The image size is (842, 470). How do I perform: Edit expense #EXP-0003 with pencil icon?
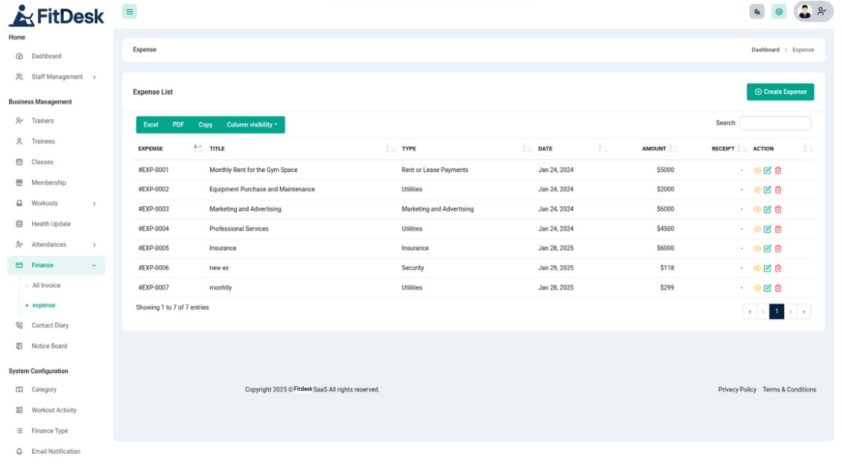coord(768,209)
